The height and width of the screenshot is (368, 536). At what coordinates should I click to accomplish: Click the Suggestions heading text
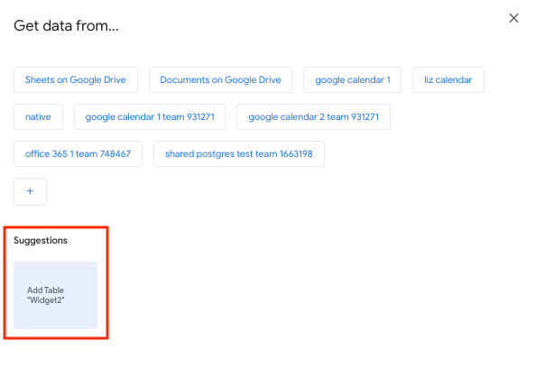(41, 240)
